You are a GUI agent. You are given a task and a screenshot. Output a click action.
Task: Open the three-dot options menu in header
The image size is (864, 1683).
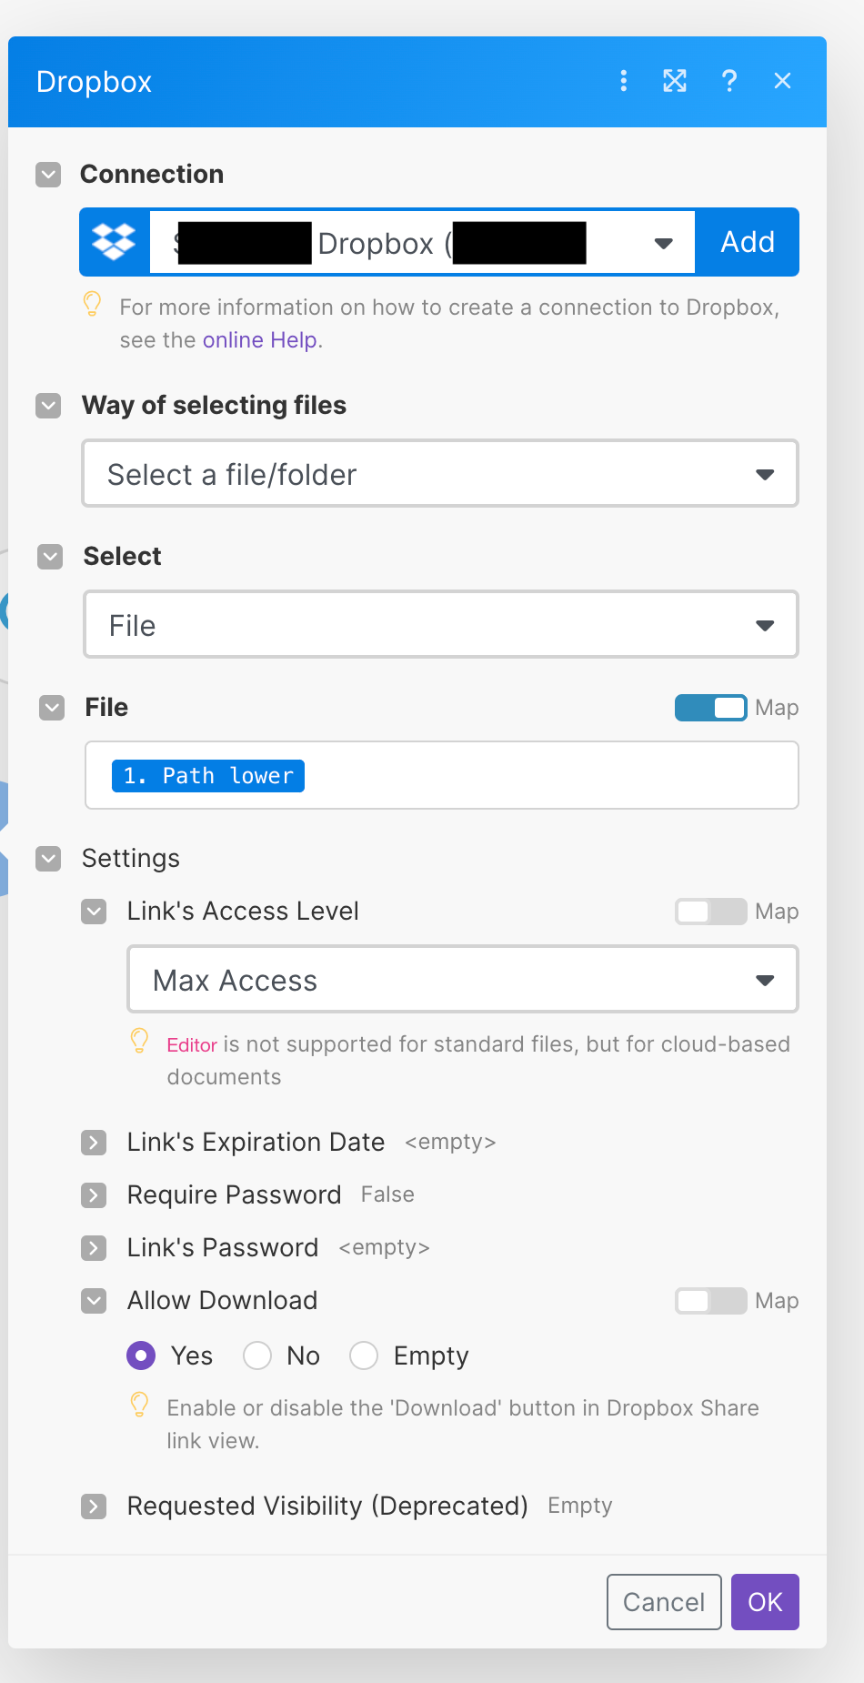pyautogui.click(x=623, y=81)
